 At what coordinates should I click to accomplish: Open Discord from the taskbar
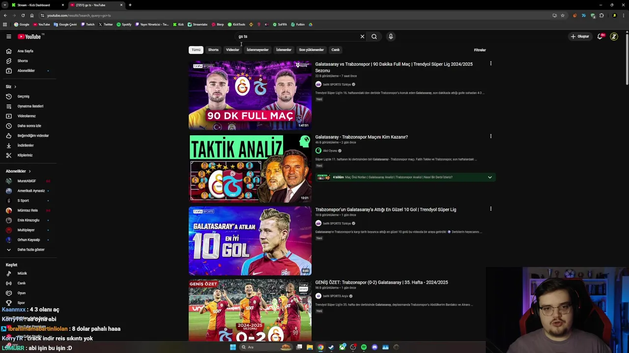point(374,347)
